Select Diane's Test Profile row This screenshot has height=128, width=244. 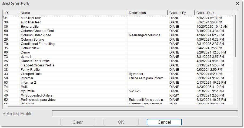click(x=35, y=61)
